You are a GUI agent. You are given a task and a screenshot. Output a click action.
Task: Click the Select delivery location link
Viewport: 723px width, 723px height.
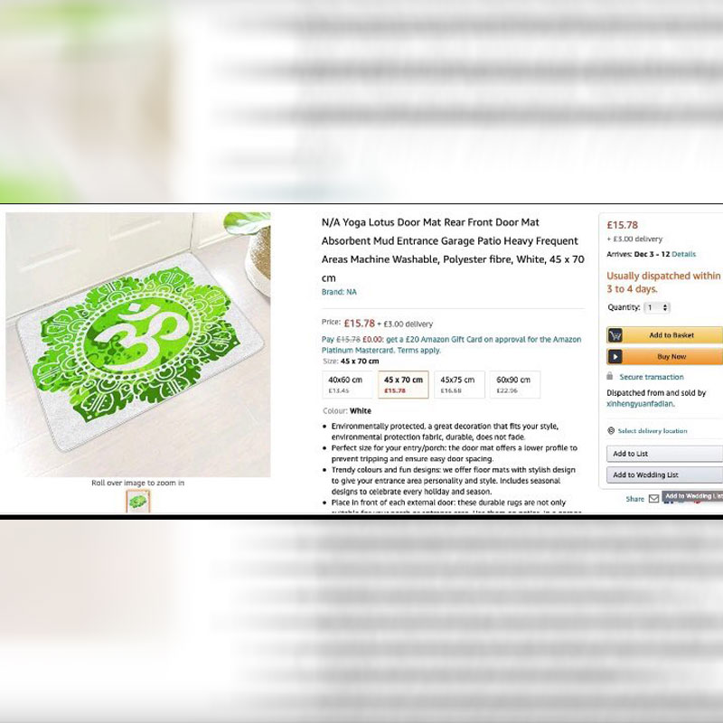[x=652, y=431]
